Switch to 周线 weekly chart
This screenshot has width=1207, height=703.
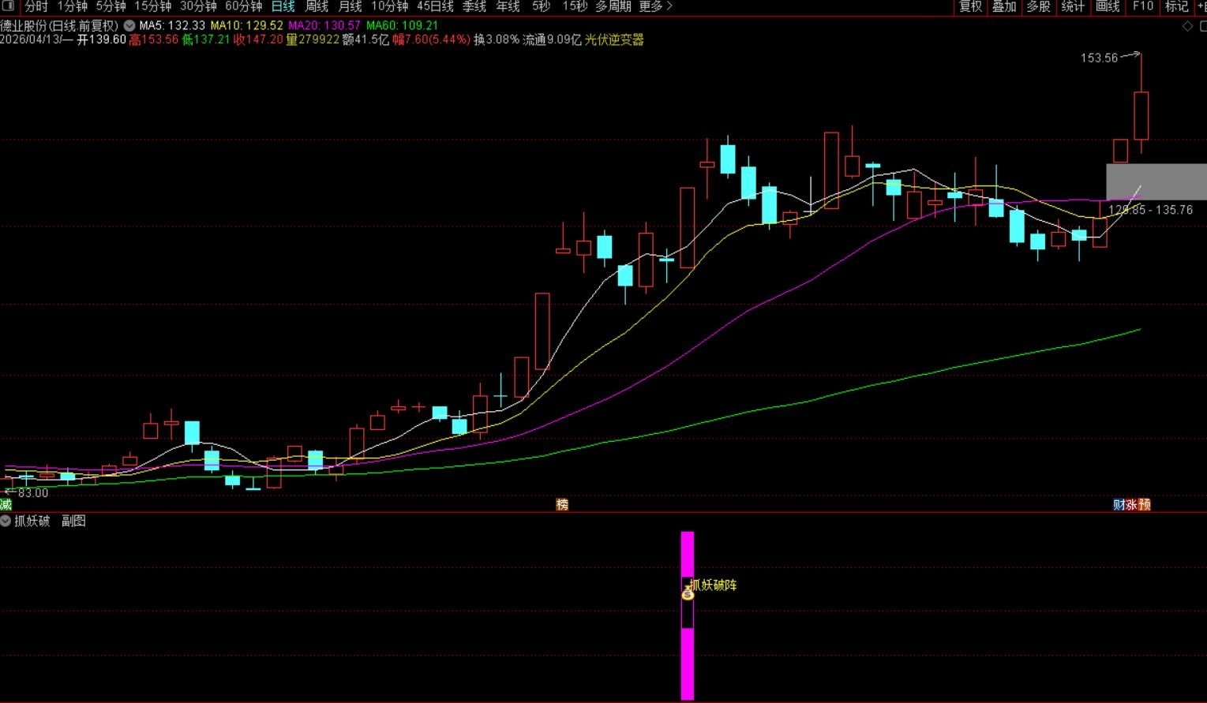point(317,6)
